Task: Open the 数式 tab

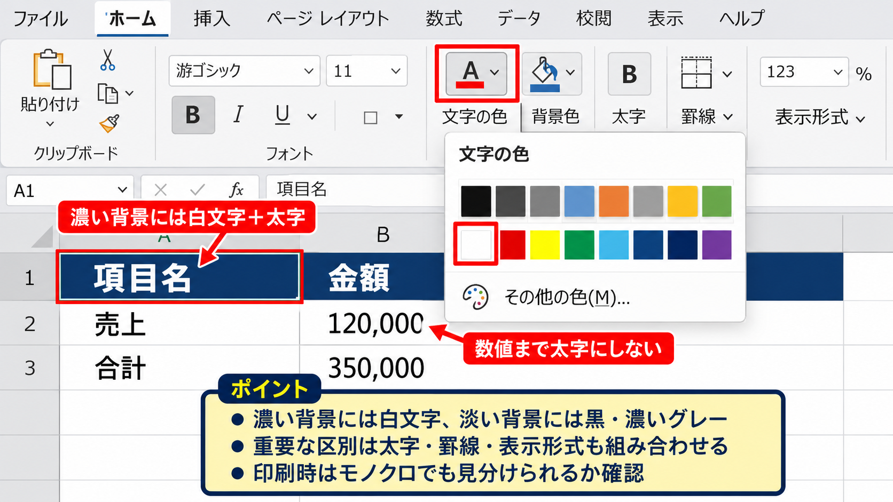Action: [444, 19]
